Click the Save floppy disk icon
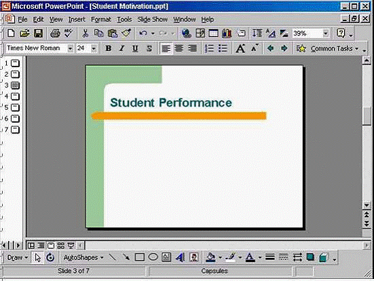The width and height of the screenshot is (374, 281). point(38,33)
